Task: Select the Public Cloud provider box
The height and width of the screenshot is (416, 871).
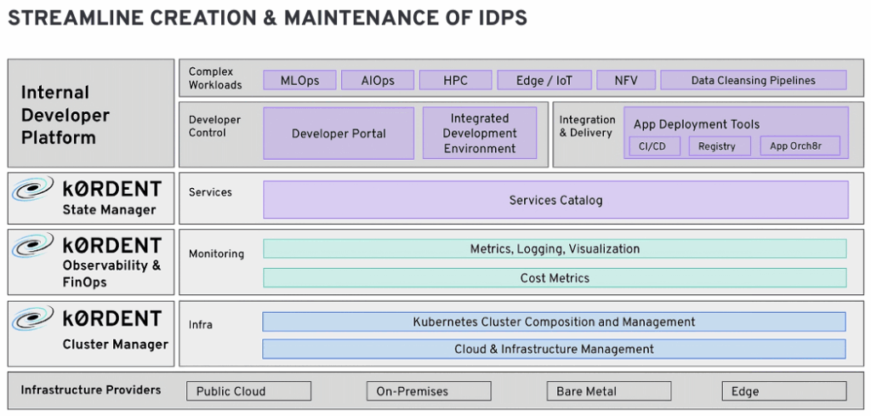Action: click(248, 391)
